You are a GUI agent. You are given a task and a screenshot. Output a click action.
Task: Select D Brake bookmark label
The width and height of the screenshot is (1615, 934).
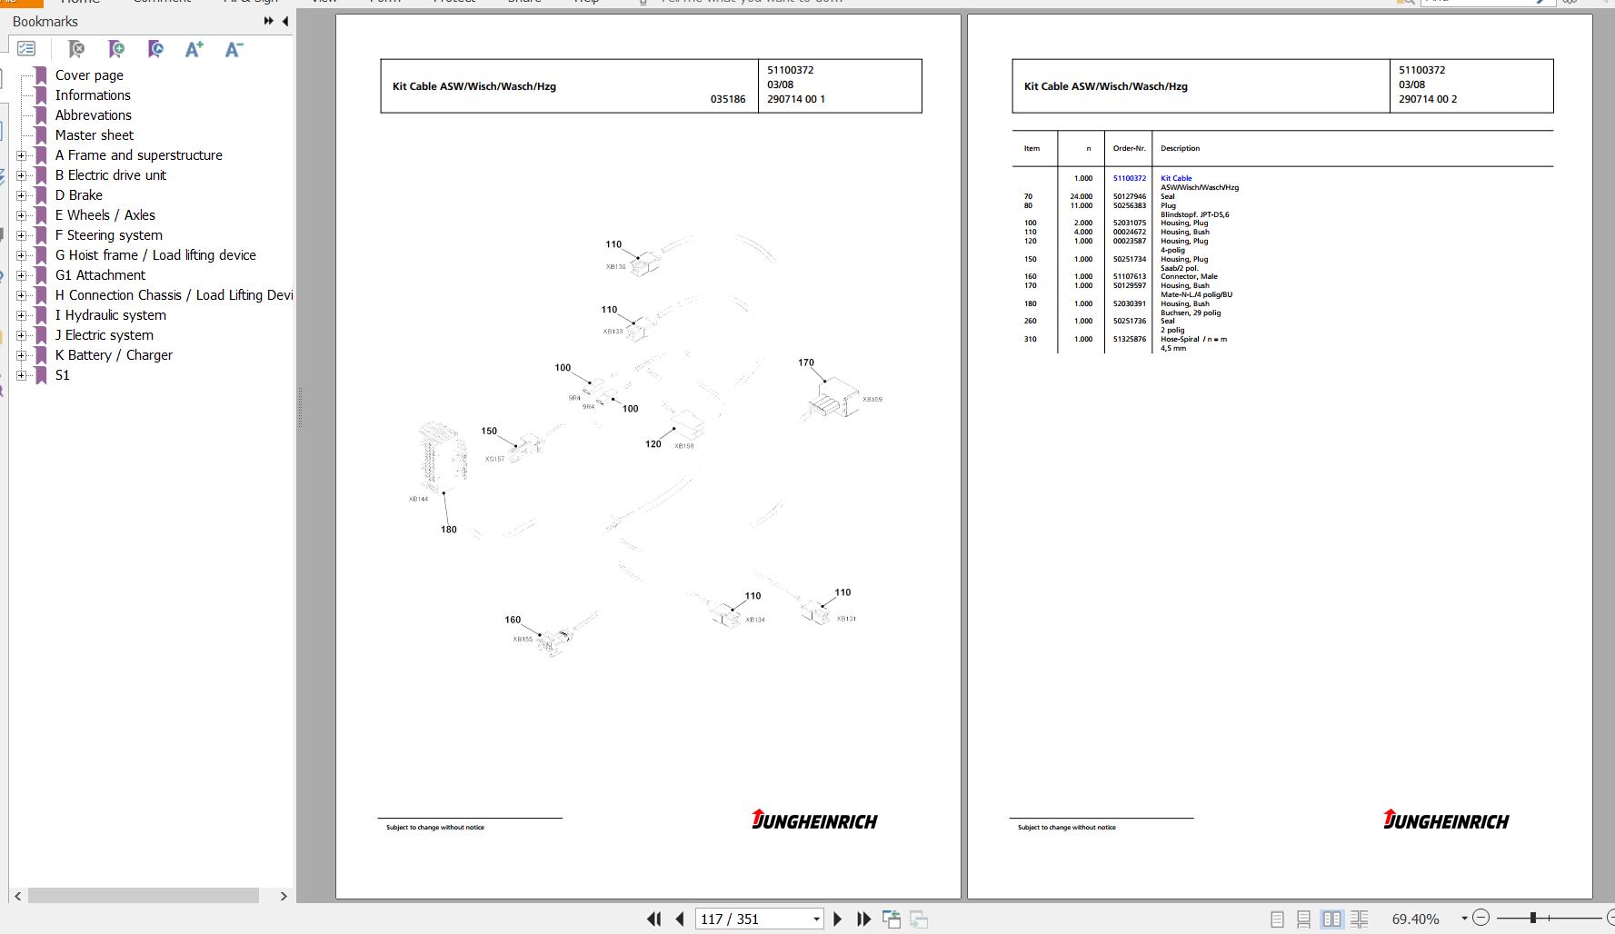point(79,195)
